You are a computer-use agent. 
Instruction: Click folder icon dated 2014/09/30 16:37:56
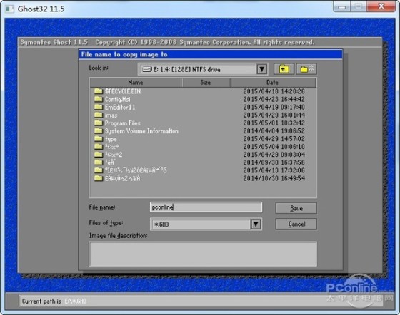pos(99,162)
